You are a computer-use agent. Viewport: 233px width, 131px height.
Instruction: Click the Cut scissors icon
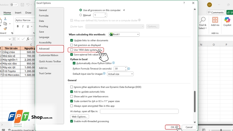pos(5,19)
